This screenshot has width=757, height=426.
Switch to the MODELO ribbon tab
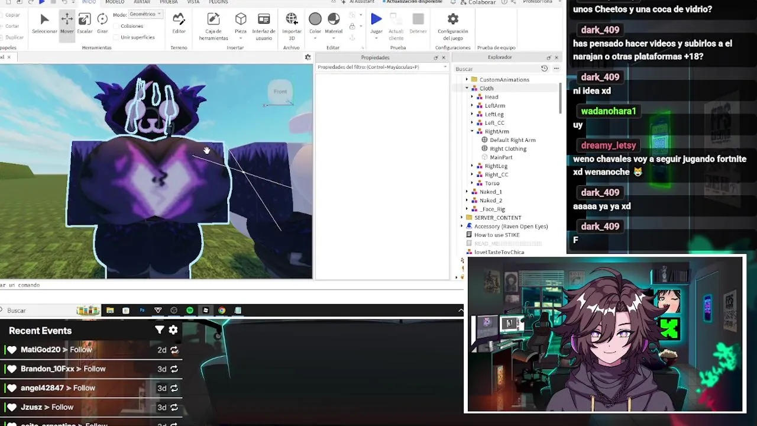[x=115, y=2]
